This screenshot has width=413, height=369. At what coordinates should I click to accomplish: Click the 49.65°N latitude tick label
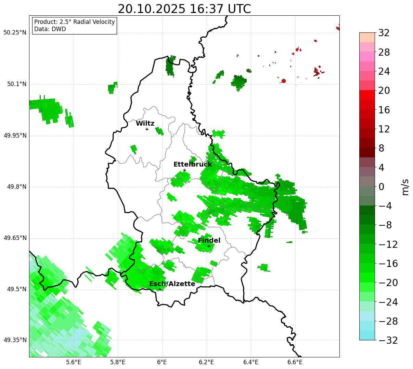click(x=15, y=238)
